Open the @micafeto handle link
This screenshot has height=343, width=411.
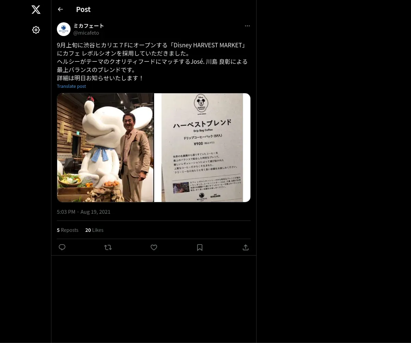(x=86, y=33)
